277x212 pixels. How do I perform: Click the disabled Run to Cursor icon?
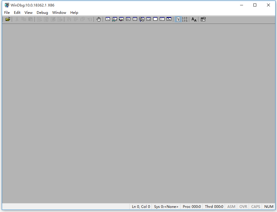[x=89, y=19]
